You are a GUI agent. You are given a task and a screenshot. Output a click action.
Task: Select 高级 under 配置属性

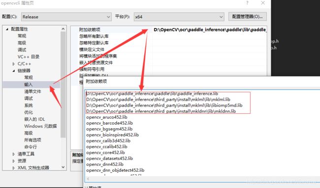tap(22, 43)
